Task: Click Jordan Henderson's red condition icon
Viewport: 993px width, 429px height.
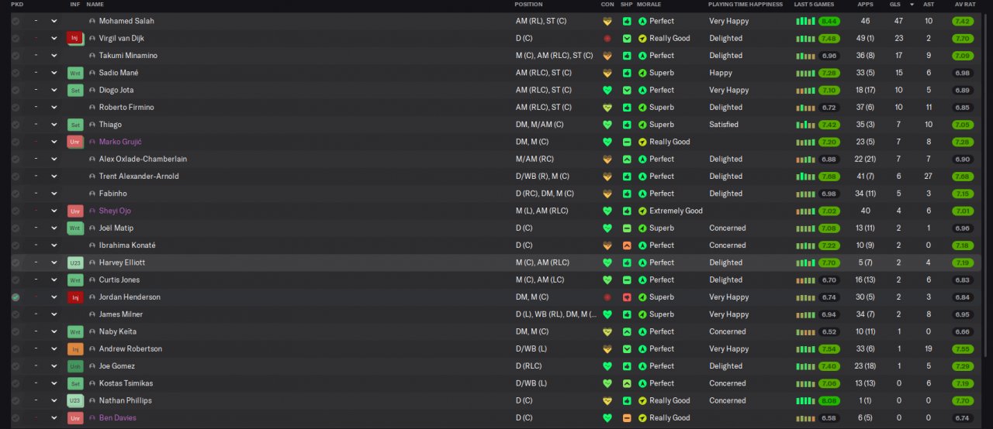Action: point(607,297)
